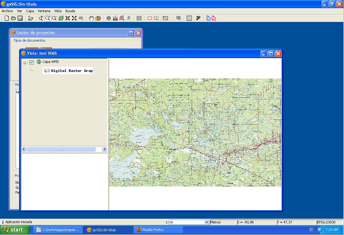Click the New project icon
344x235 pixels.
[x=7, y=18]
